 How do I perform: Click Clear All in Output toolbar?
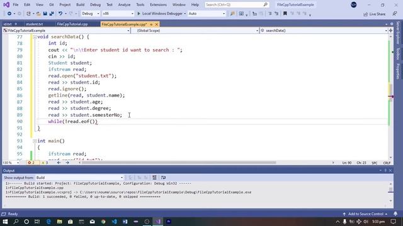pyautogui.click(x=154, y=178)
